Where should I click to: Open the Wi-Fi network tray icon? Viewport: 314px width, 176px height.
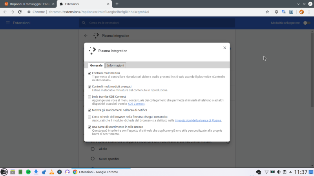[x=267, y=172]
